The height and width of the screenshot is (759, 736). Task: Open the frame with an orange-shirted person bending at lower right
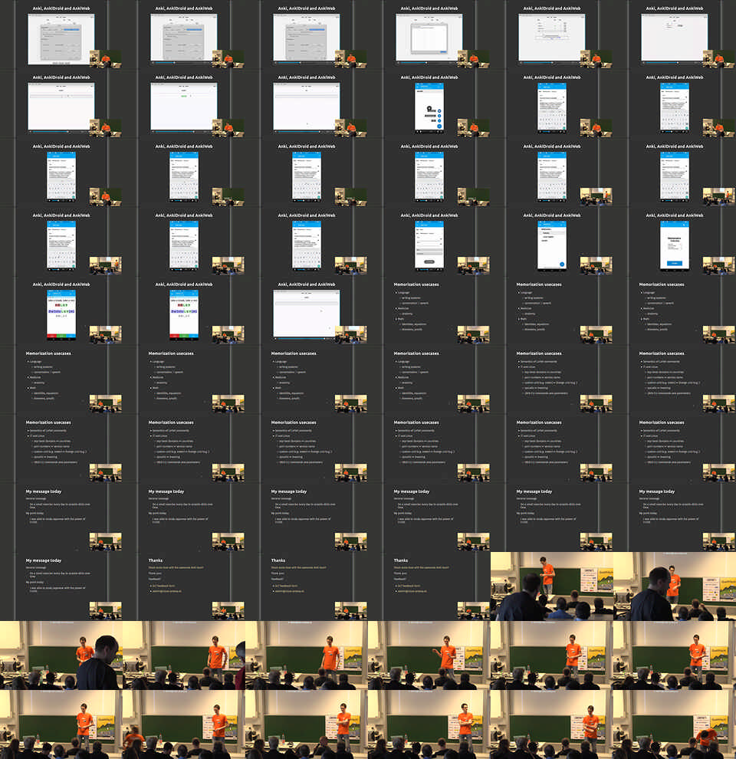coord(675,724)
